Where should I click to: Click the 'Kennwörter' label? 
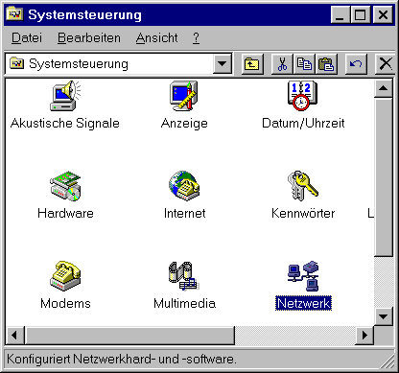[303, 213]
